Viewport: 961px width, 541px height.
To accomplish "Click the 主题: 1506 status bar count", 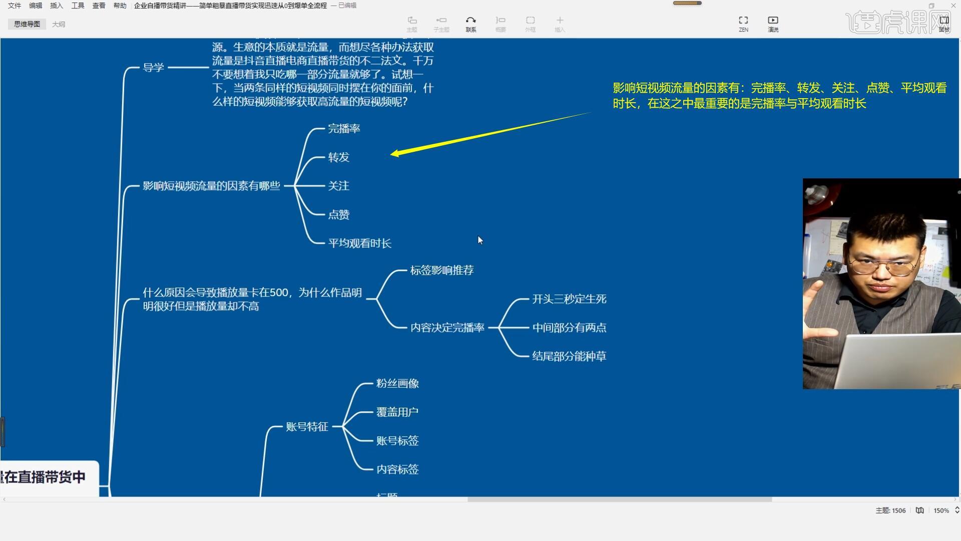I will point(890,510).
